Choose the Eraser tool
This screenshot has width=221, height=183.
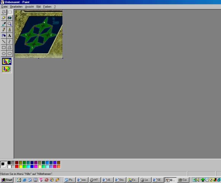4,18
